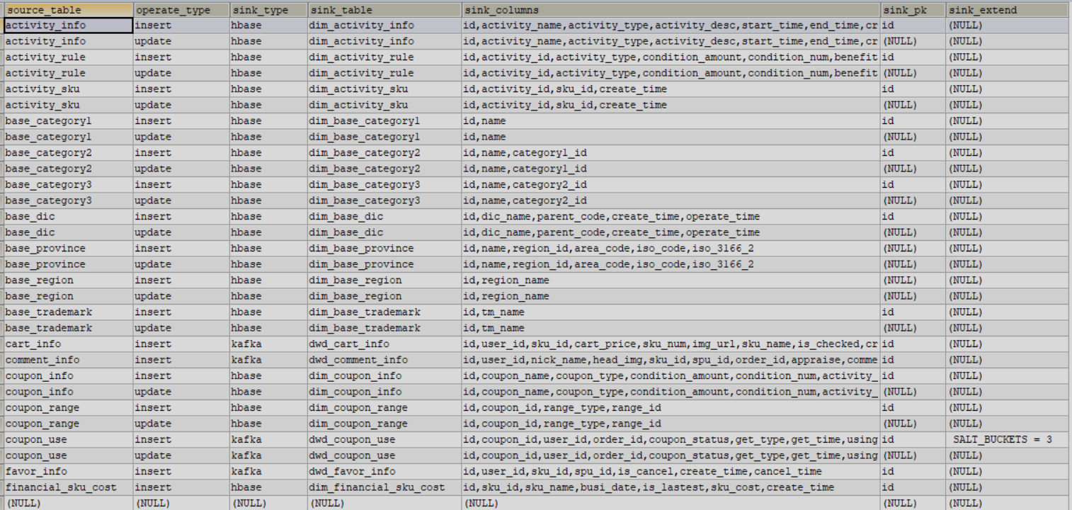This screenshot has height=510, width=1072.
Task: Select sink_pk cell of favor_info row
Action: 888,472
